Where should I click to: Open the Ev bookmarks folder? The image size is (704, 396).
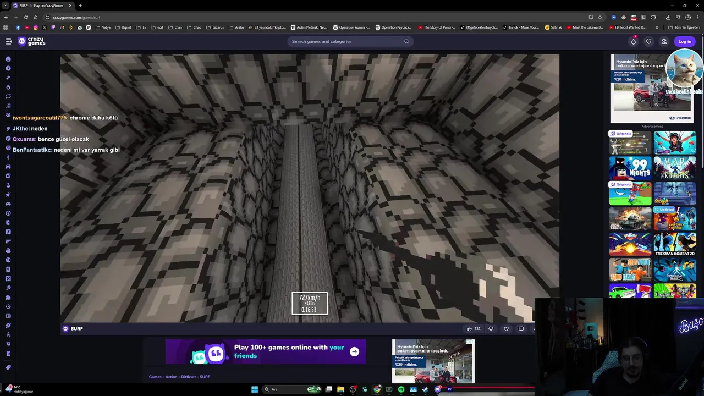141,28
